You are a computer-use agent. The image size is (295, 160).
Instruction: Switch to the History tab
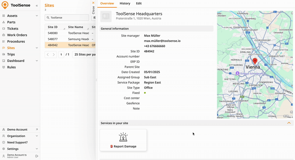click(x=125, y=3)
